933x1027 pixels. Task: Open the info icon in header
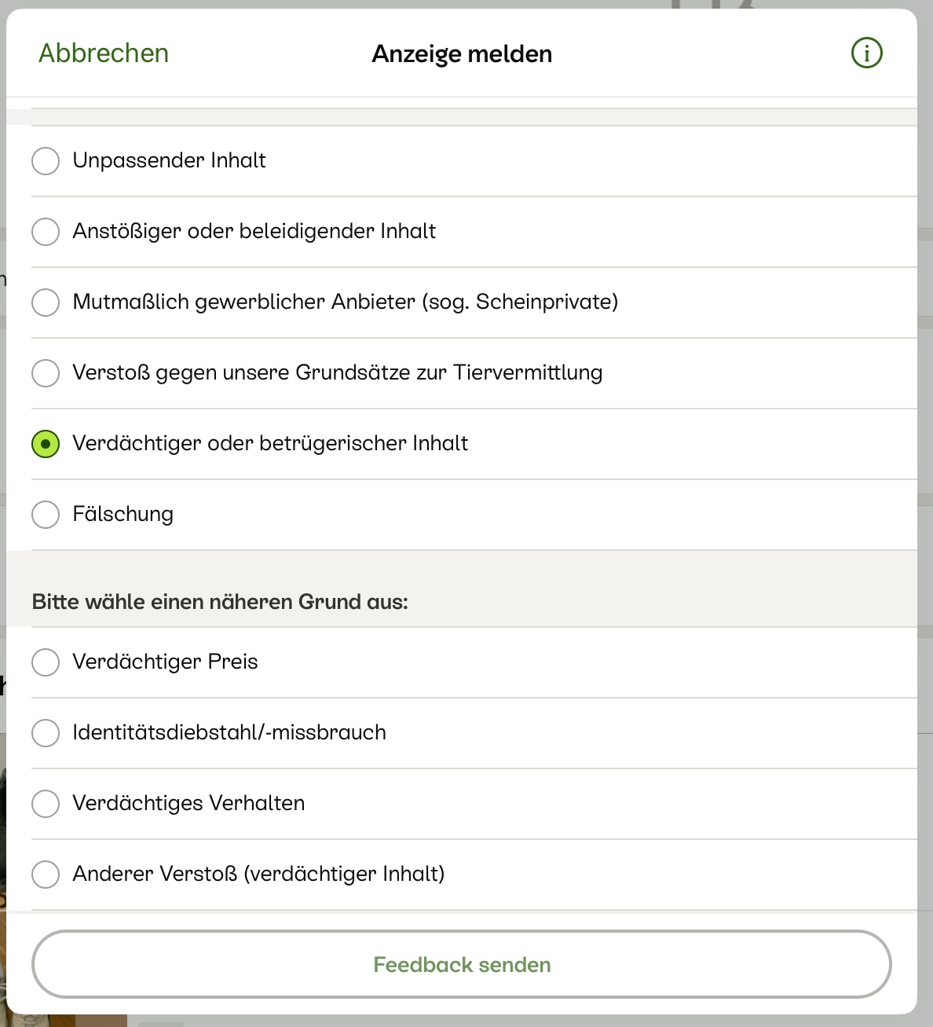867,53
